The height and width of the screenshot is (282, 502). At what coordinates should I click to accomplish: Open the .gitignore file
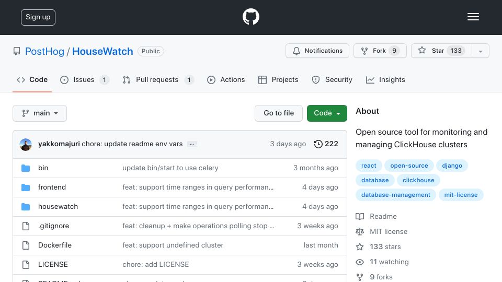click(x=53, y=226)
